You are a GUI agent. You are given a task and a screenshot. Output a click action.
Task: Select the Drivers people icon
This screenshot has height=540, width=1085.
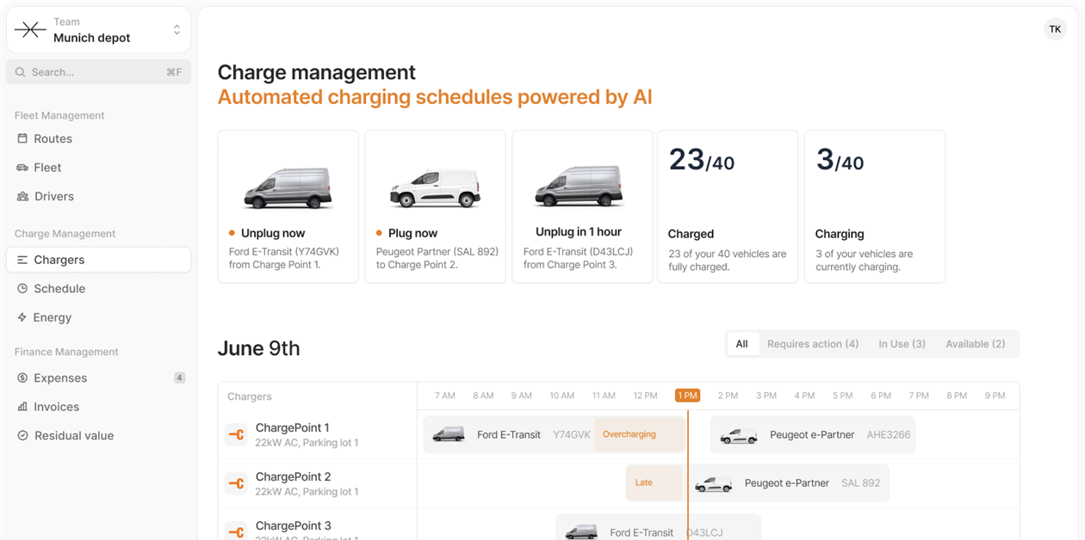(x=21, y=196)
